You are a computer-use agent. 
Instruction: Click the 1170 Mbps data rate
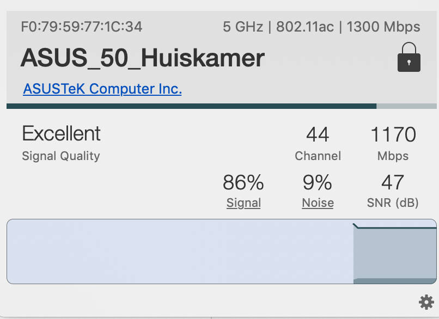coord(393,134)
